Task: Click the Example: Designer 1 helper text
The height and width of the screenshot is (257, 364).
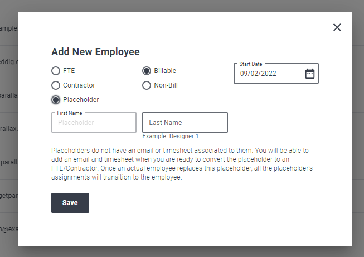Action: coord(171,136)
